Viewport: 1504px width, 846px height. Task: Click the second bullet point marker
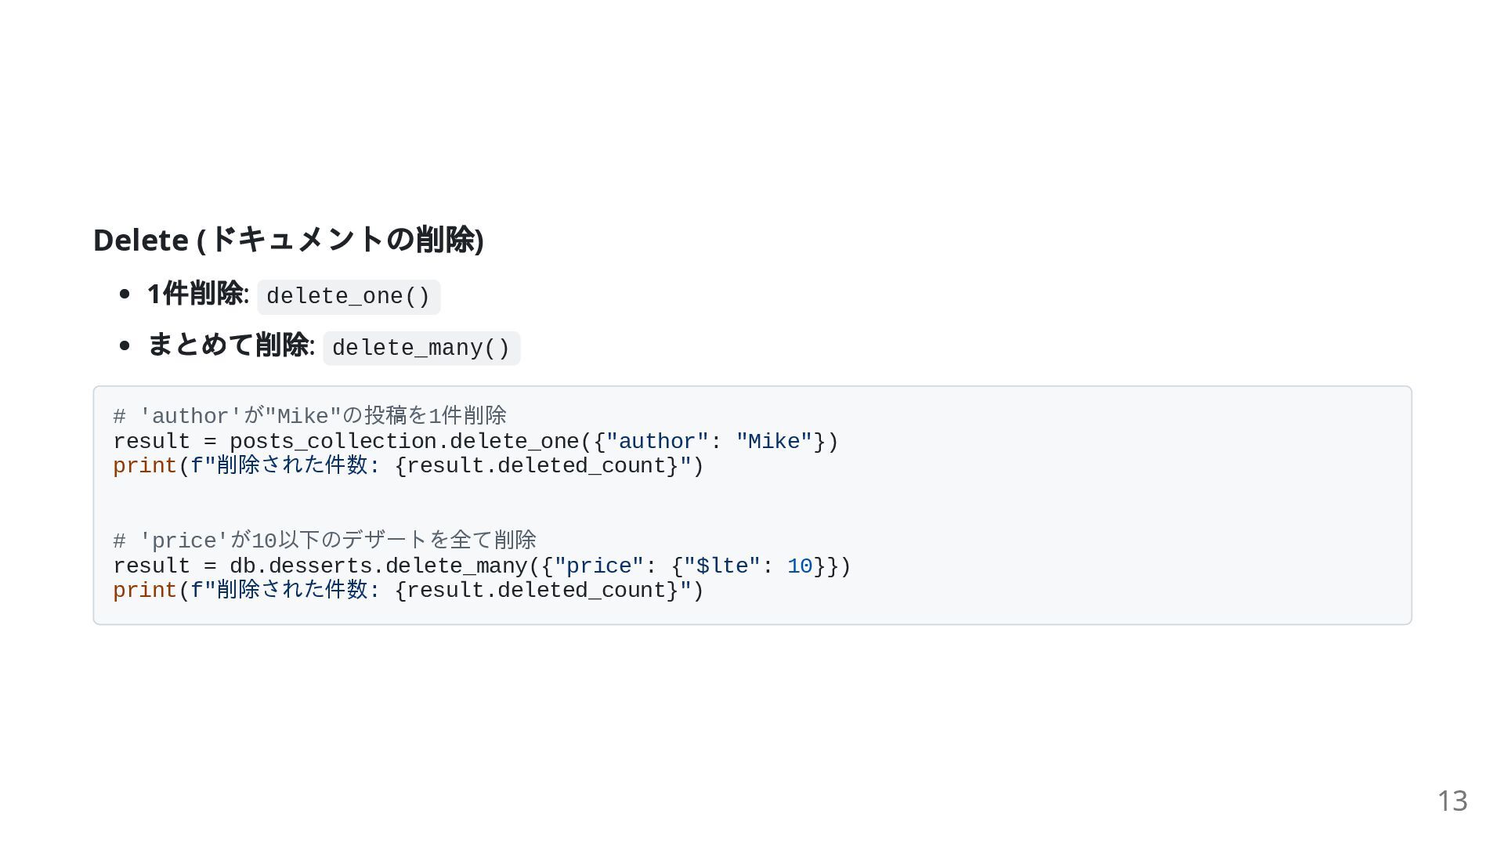click(x=125, y=346)
